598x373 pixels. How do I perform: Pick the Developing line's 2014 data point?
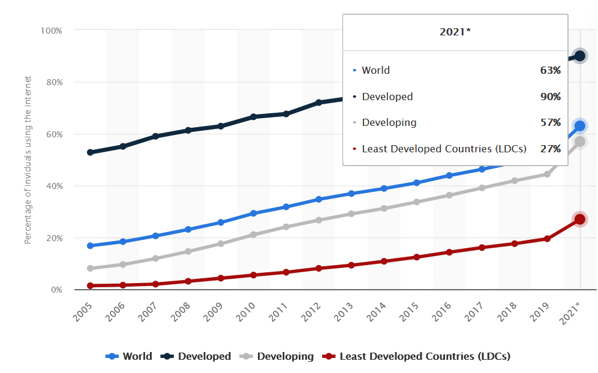coord(384,208)
